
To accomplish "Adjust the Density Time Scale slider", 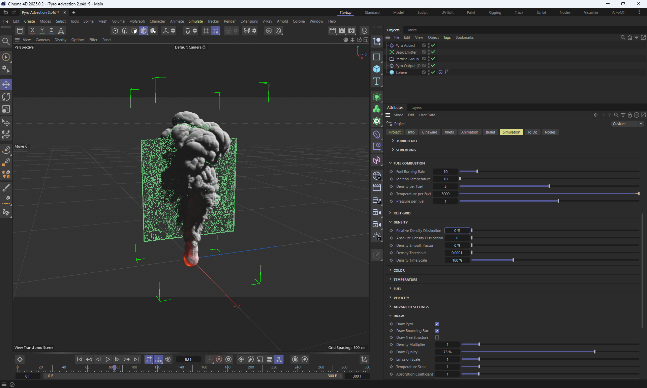I will point(513,260).
